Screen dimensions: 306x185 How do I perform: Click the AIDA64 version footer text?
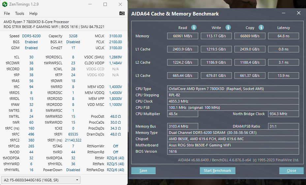(x=238, y=160)
